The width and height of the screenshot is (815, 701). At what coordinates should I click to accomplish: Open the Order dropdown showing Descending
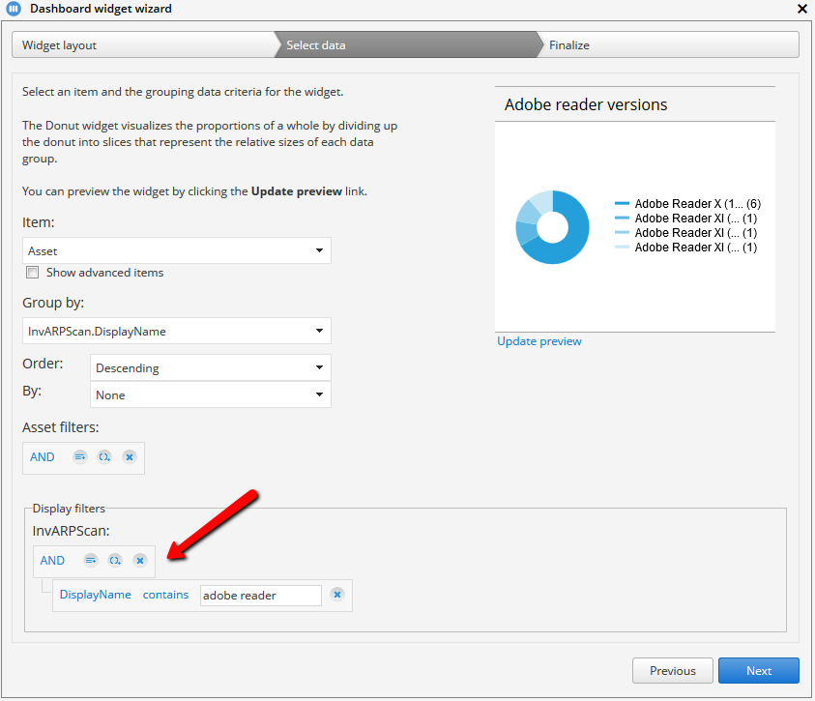(x=211, y=368)
